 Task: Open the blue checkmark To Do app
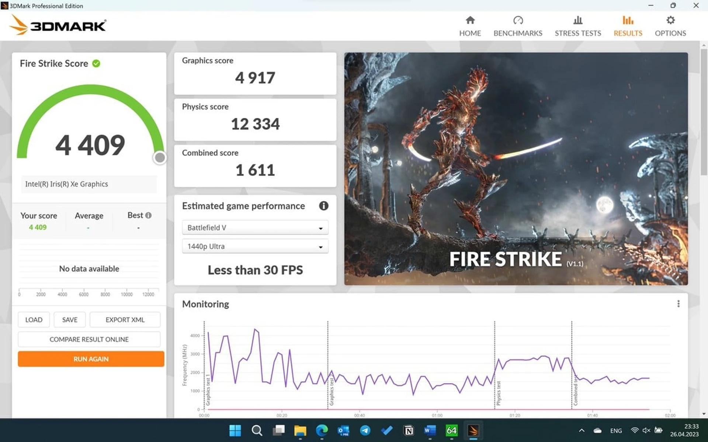(x=387, y=430)
